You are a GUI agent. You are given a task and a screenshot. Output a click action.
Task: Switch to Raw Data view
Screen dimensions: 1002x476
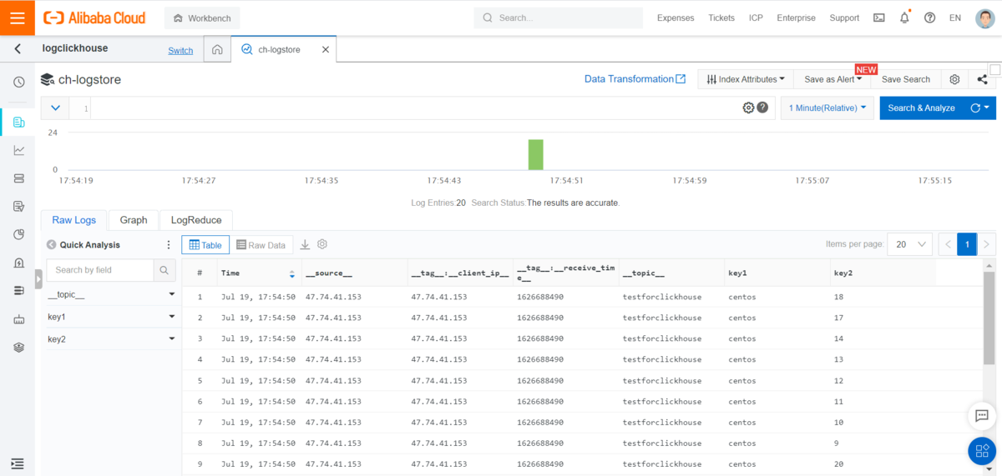click(261, 245)
